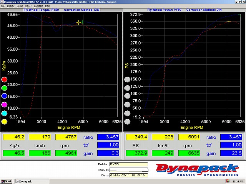
Task: Click the grey run circle beside the 75.0 label
Action: [x=127, y=105]
